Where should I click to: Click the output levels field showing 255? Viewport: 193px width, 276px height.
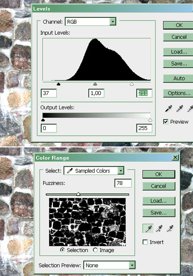[x=144, y=128]
